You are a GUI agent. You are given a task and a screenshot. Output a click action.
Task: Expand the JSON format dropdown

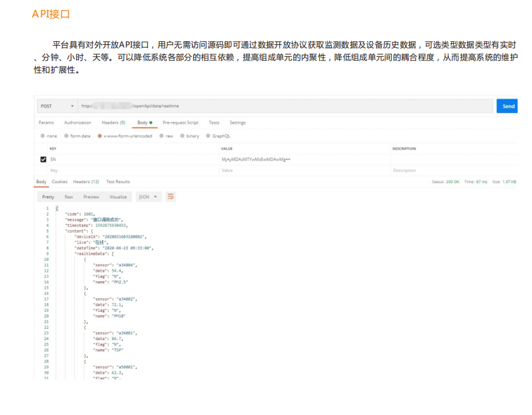click(148, 197)
